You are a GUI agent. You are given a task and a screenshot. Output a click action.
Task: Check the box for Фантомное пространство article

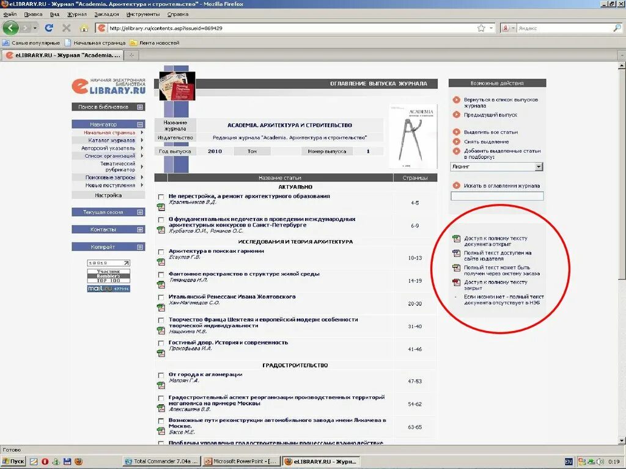tap(161, 275)
